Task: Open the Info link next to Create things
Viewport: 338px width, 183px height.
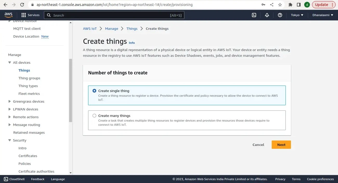Action: 132,43
